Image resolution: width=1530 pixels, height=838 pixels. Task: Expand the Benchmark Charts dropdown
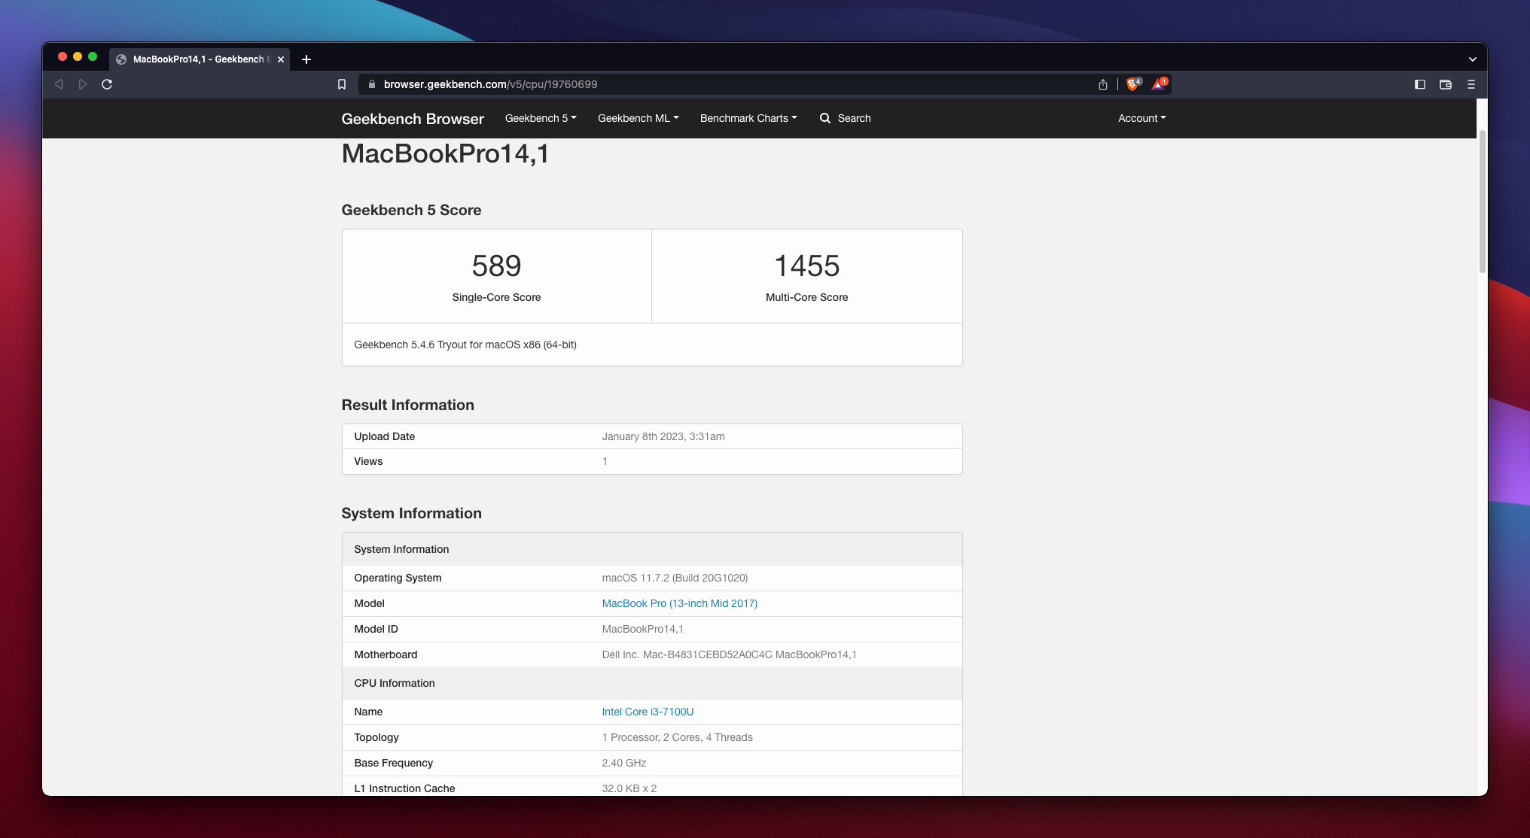tap(748, 118)
